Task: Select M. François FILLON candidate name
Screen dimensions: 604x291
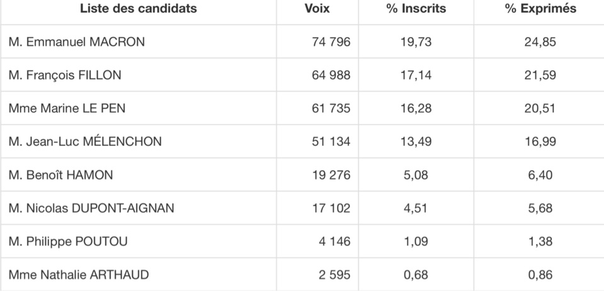Action: click(65, 75)
